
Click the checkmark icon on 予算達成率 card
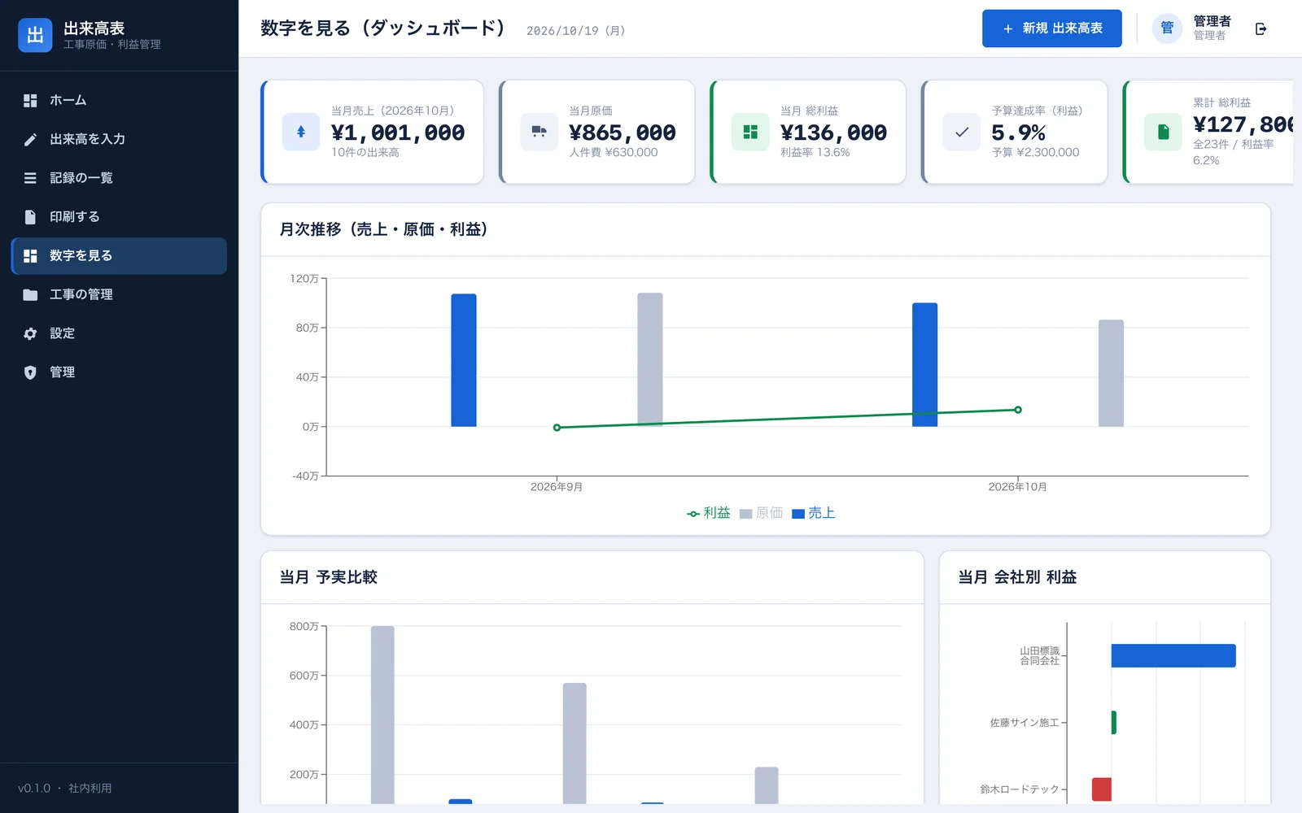click(x=962, y=132)
